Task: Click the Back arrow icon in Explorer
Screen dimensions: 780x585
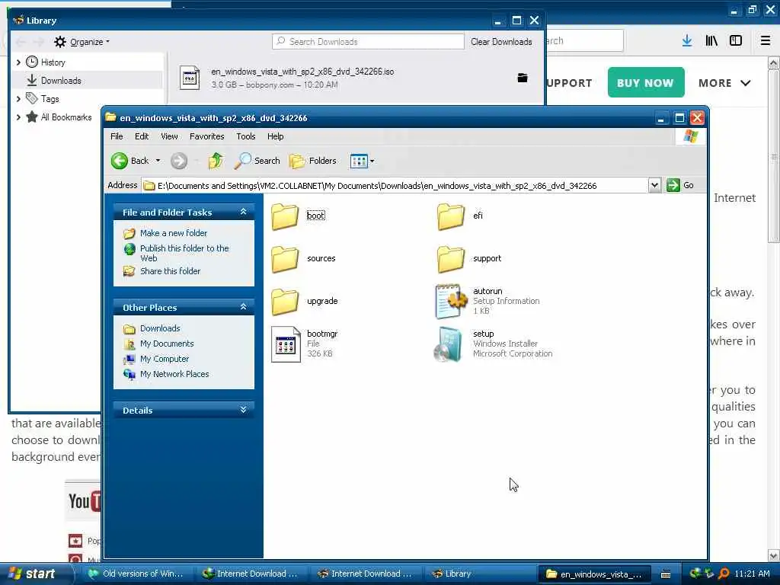Action: [120, 161]
